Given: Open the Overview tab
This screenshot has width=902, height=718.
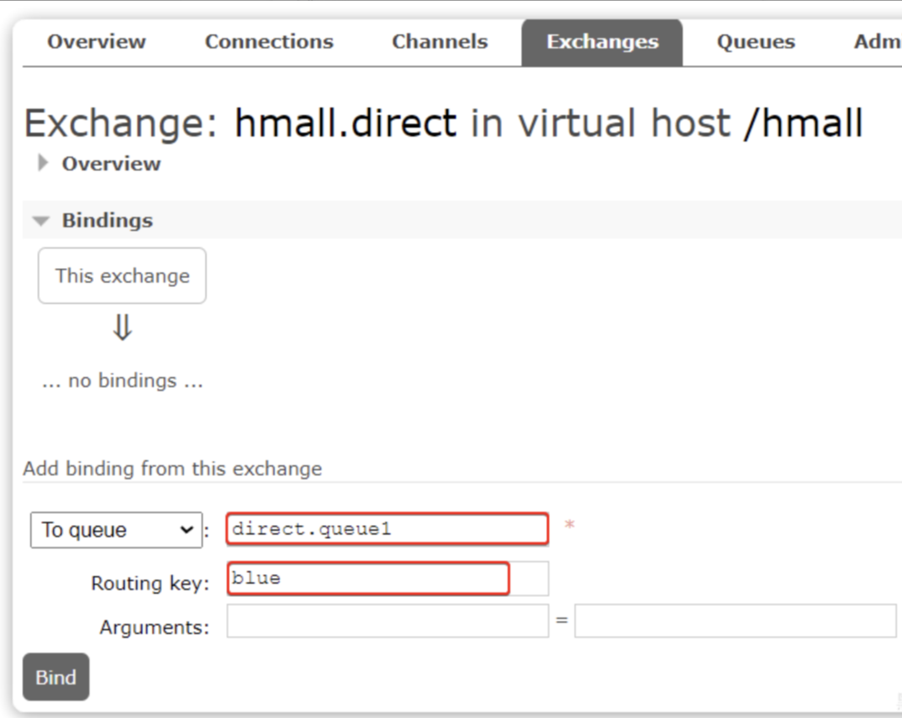Looking at the screenshot, I should tap(97, 42).
